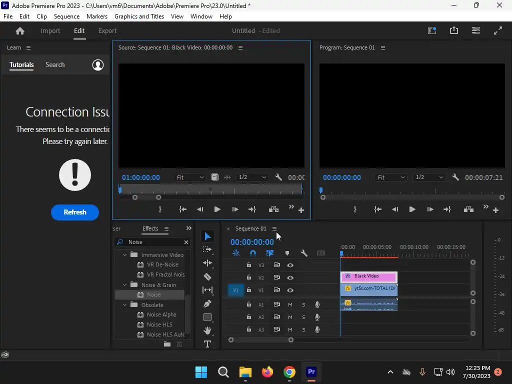Screen dimensions: 512x384
Task: Click the Source monitor blue playhead
Action: 120,189
